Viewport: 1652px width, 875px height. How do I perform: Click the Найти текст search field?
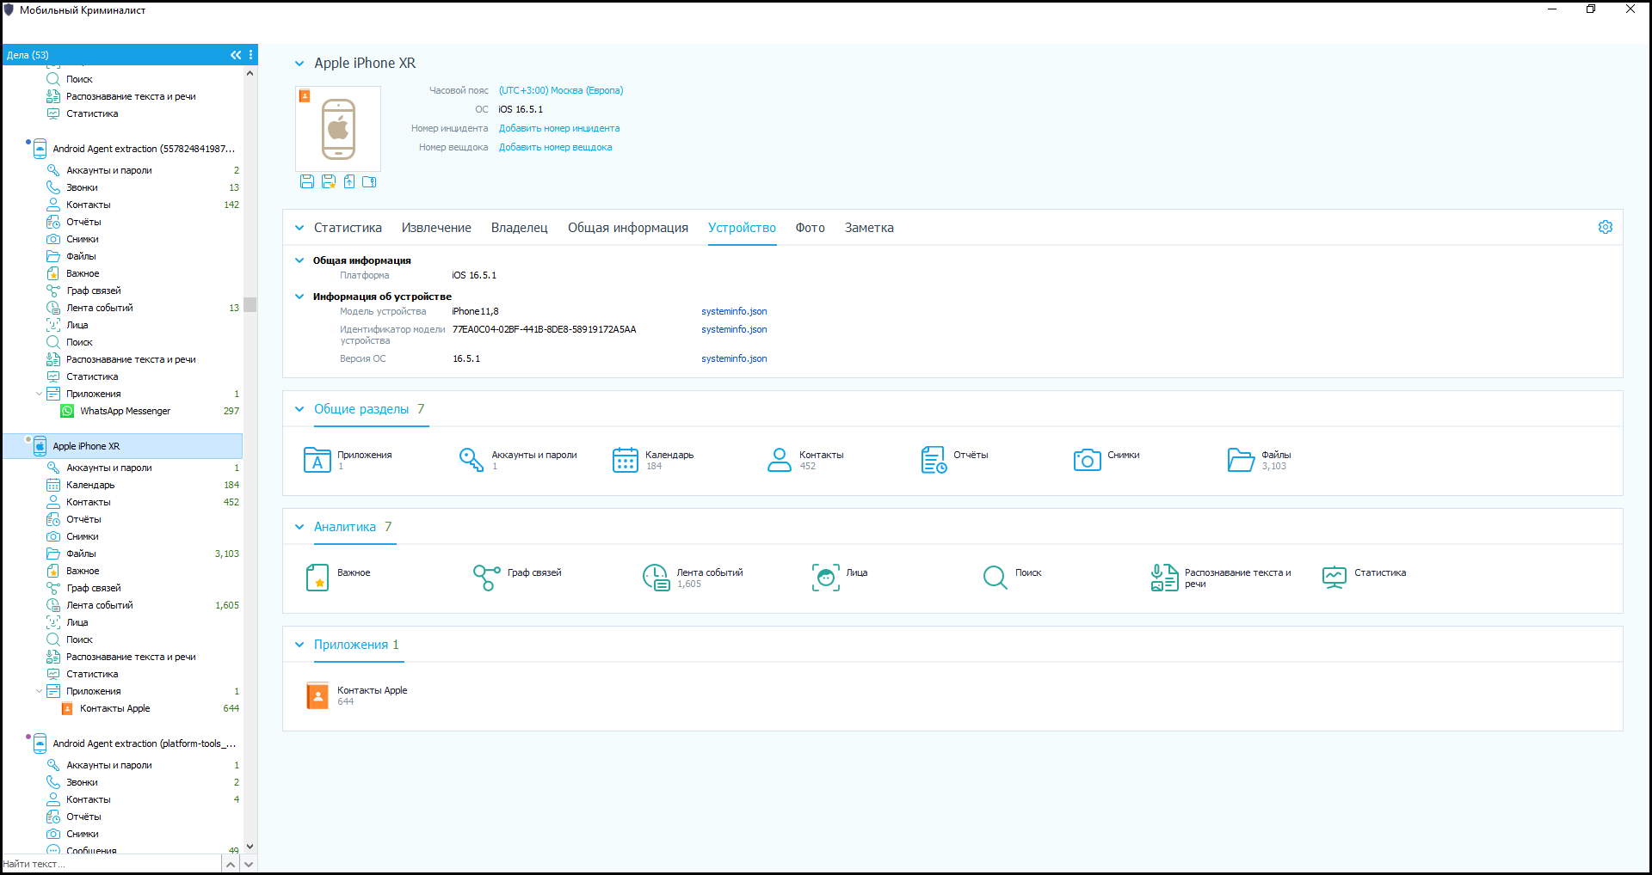(x=111, y=864)
